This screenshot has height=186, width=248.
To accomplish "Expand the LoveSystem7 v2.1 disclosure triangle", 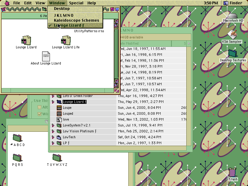I will [53, 126].
